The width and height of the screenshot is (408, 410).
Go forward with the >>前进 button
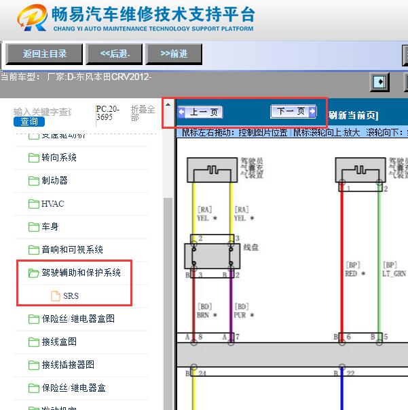174,54
